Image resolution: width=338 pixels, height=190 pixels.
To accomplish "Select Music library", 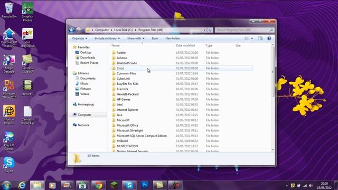I will pyautogui.click(x=82, y=83).
